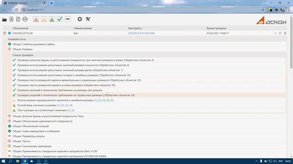Click the blue info icon beside 078.505.0.0101.00
This screenshot has width=293, height=164.
[9, 33]
